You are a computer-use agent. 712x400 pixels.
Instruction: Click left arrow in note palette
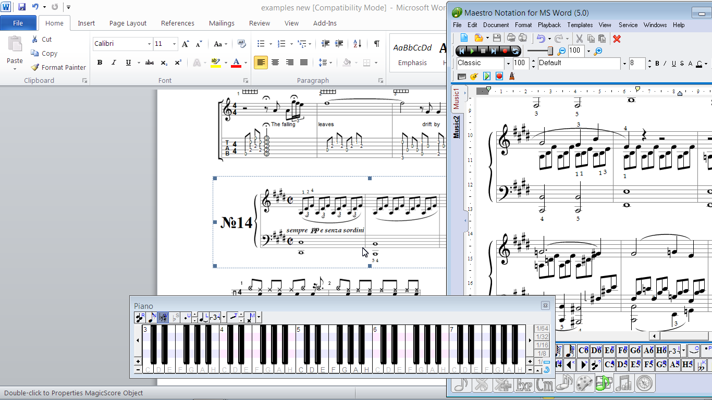click(570, 364)
